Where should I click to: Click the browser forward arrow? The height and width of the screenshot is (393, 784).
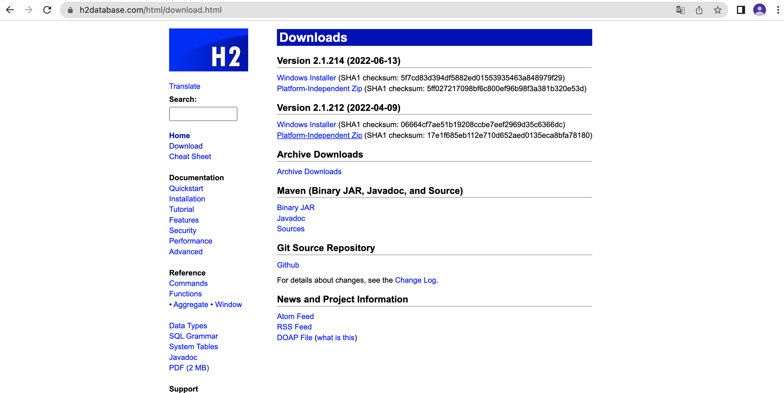pos(28,10)
